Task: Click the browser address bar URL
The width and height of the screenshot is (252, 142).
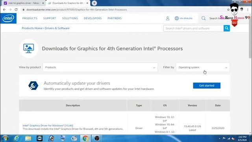Action: [77, 9]
